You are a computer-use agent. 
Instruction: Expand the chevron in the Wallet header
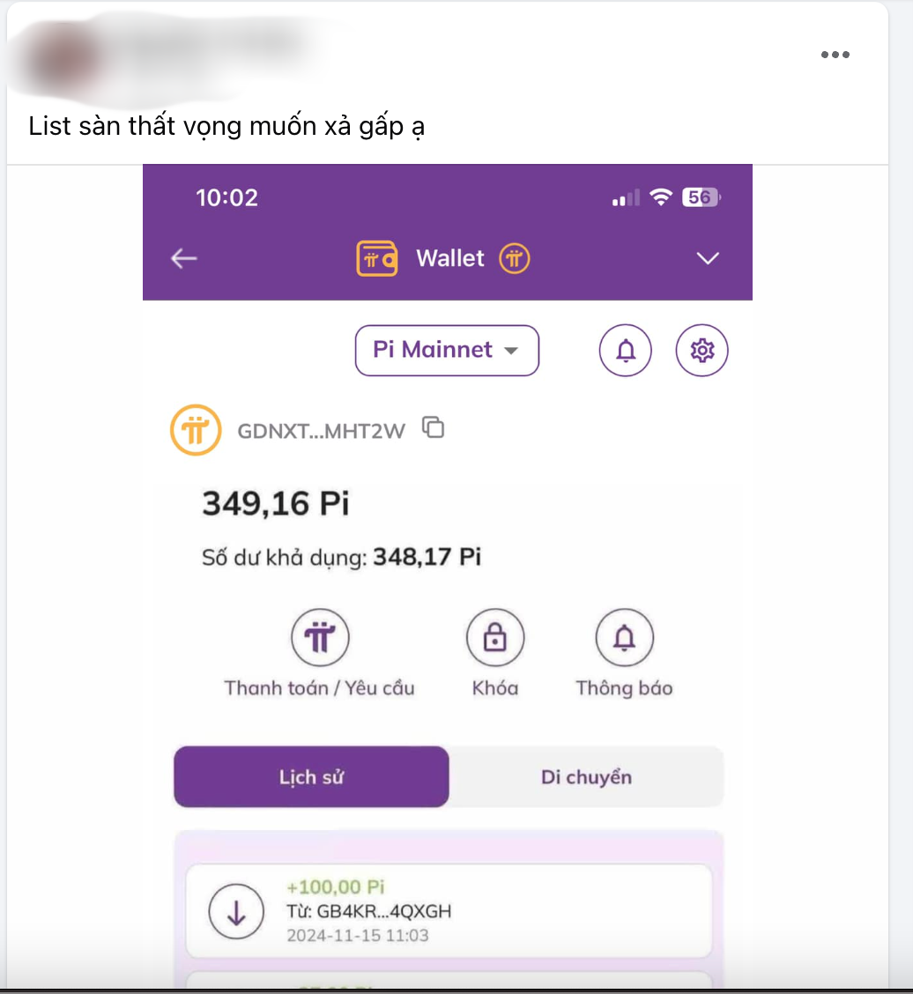[708, 259]
